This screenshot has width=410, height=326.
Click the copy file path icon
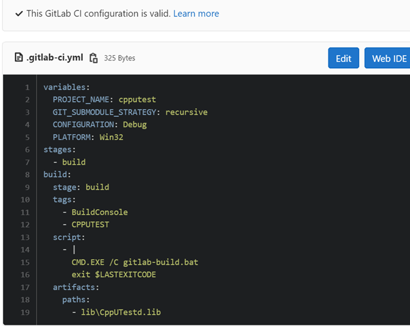(x=94, y=58)
